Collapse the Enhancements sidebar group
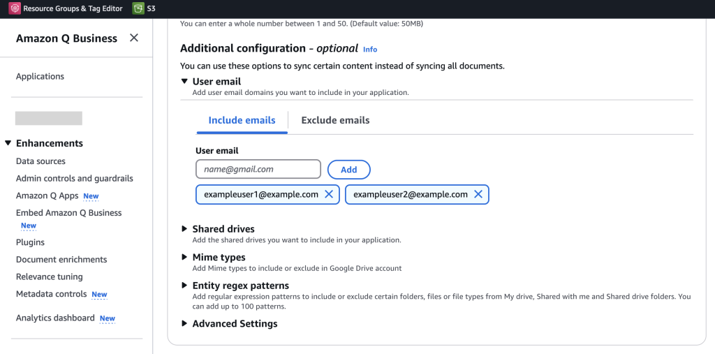The width and height of the screenshot is (715, 354). pyautogui.click(x=8, y=143)
